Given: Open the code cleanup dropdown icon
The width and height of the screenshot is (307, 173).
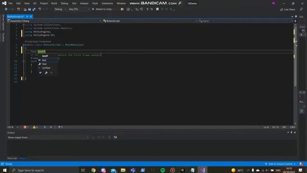Looking at the screenshot, I should point(60,127).
